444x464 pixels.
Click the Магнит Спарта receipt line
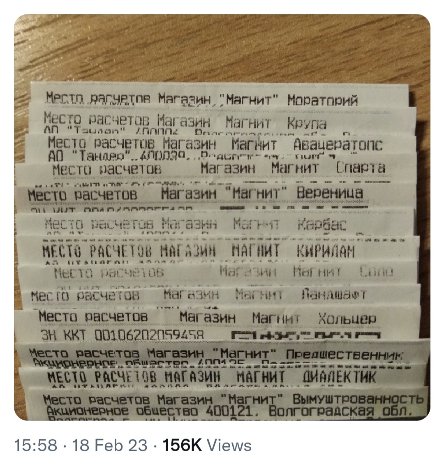[219, 168]
